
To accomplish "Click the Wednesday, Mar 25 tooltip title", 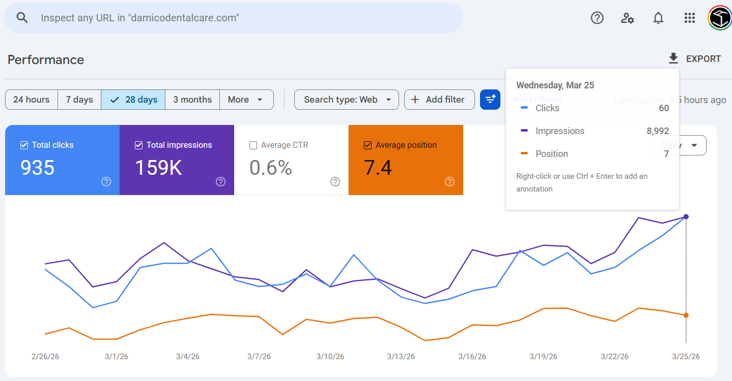I will [x=555, y=85].
